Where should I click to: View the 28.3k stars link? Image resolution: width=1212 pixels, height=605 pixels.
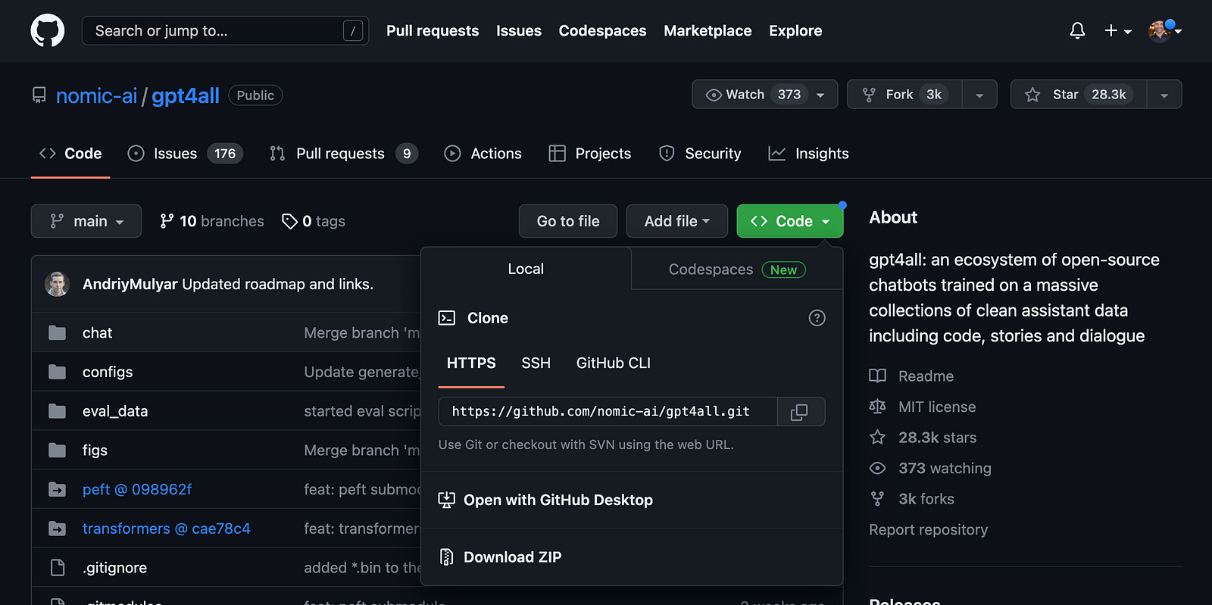coord(923,438)
